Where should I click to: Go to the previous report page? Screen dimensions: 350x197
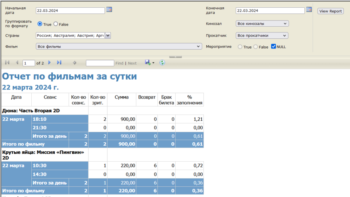17,63
